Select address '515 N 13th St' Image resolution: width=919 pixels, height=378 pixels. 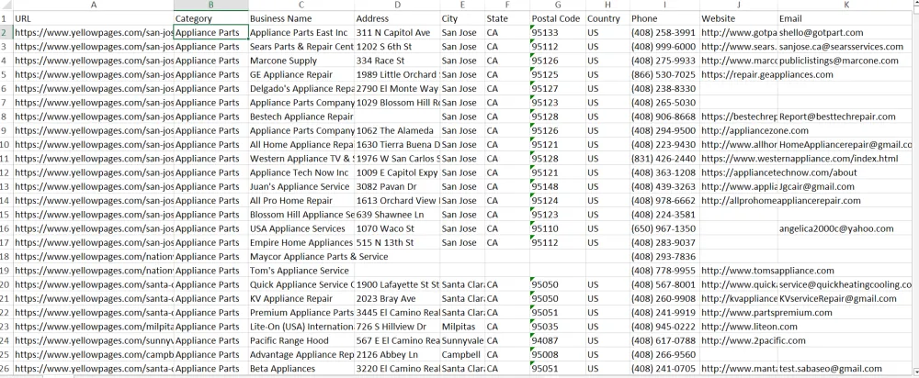pyautogui.click(x=397, y=242)
